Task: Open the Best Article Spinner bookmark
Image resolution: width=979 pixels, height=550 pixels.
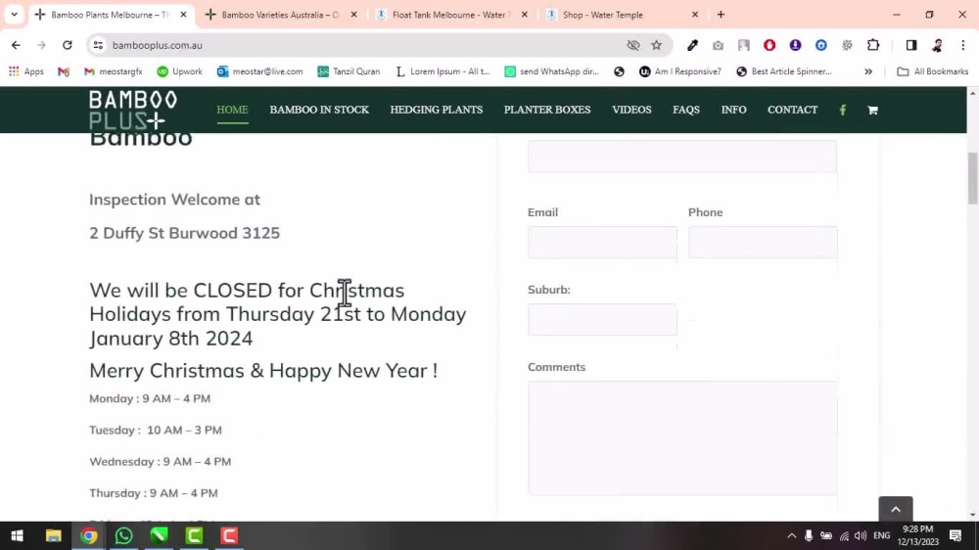Action: pos(784,71)
